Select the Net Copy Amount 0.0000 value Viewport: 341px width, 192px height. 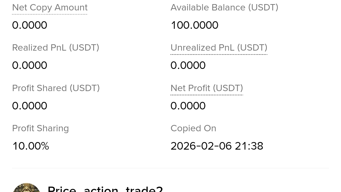click(29, 25)
